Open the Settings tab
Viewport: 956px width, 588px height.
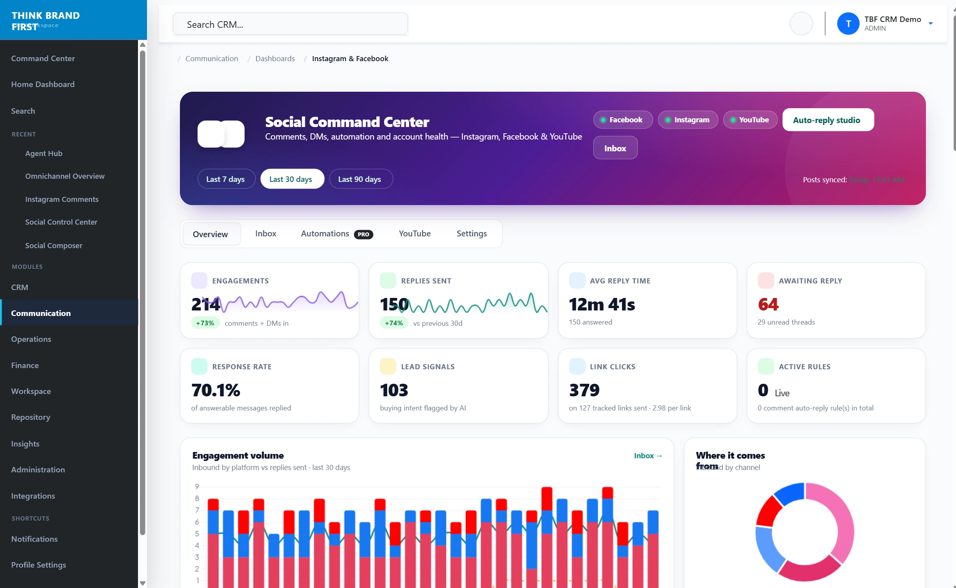pyautogui.click(x=472, y=234)
